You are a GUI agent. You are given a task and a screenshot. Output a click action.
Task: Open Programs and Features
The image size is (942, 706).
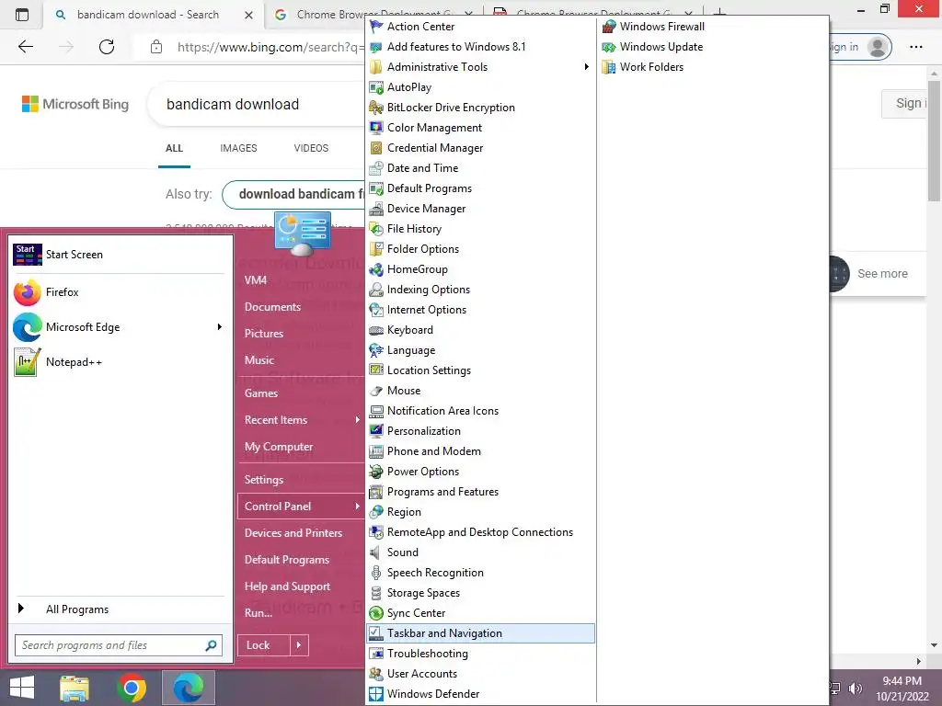480,492
